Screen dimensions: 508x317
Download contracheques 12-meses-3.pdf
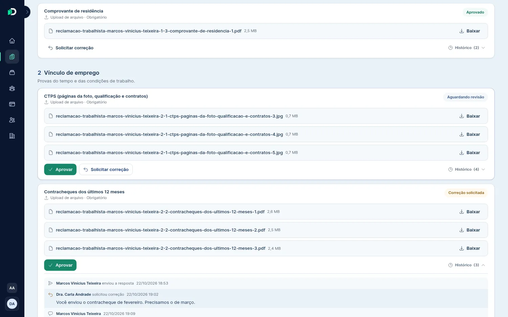tap(470, 248)
